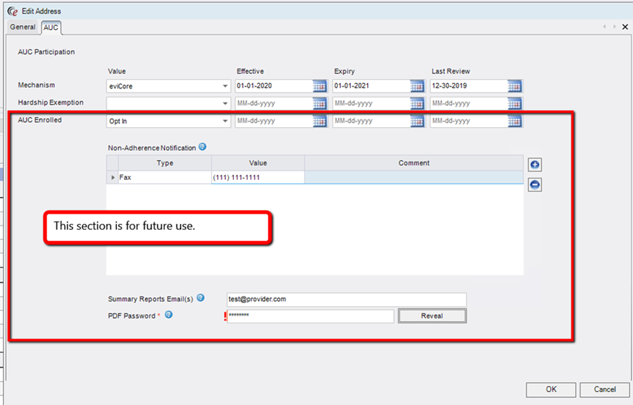Expand the Mechanism value dropdown
This screenshot has height=405, width=633.
click(225, 87)
